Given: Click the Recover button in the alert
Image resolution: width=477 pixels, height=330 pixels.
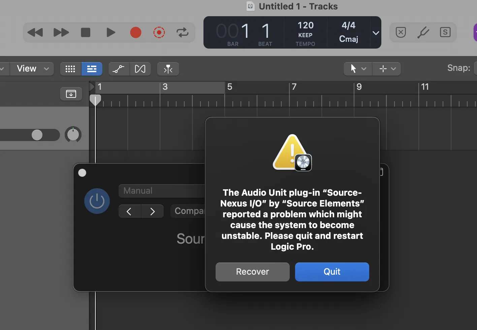Looking at the screenshot, I should coord(253,272).
